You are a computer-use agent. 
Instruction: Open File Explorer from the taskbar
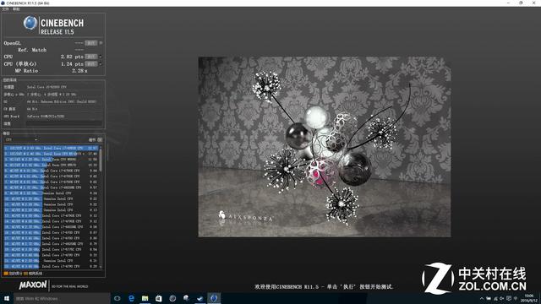tap(145, 298)
